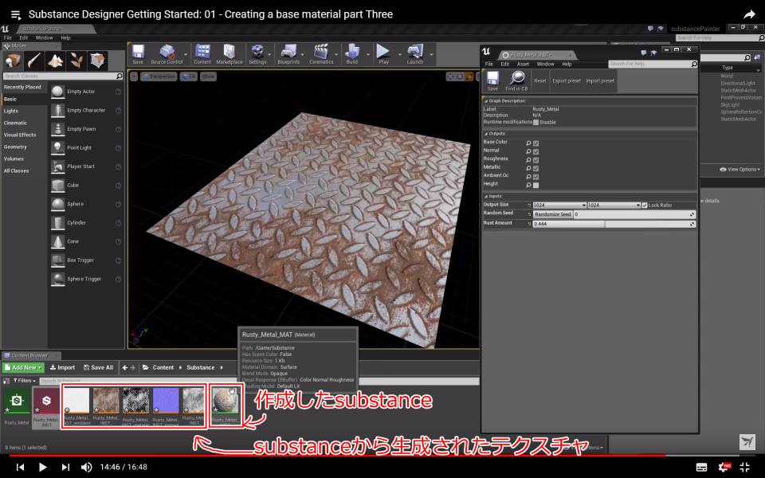Open the Add New dropdown in Content Browser
Image resolution: width=765 pixels, height=478 pixels.
23,368
